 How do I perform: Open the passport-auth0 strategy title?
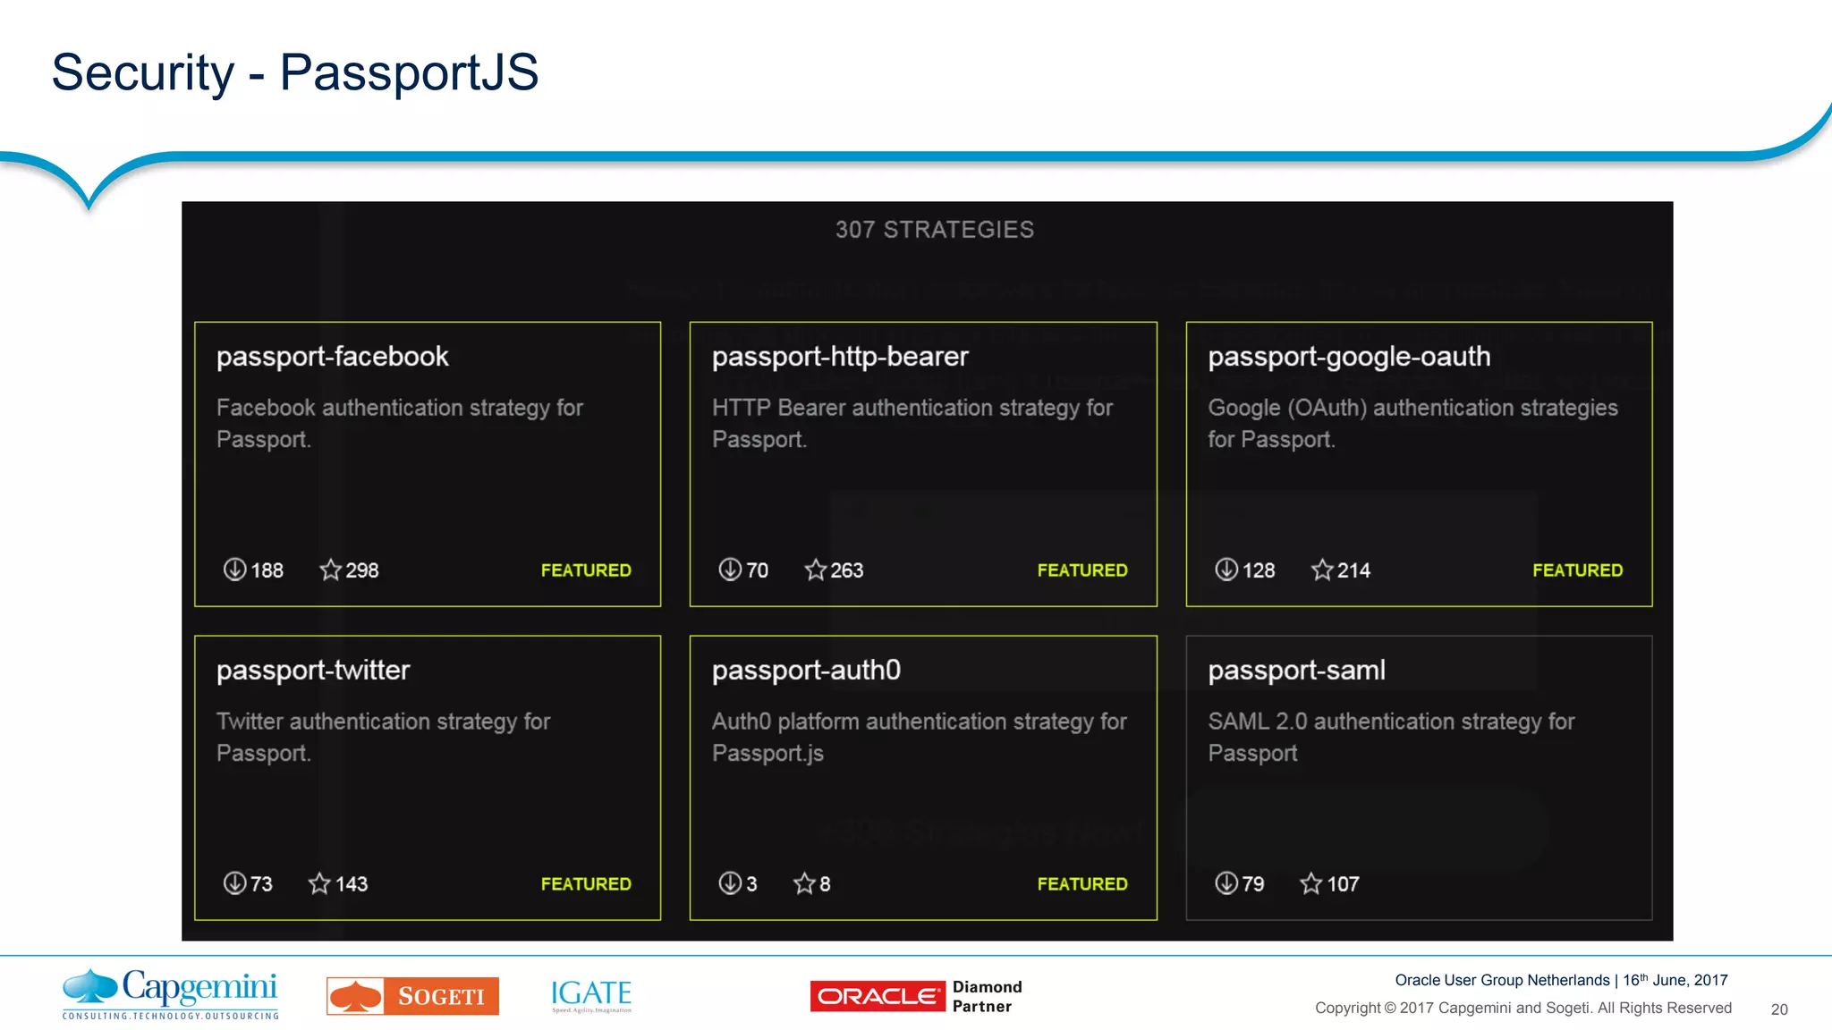click(x=806, y=671)
